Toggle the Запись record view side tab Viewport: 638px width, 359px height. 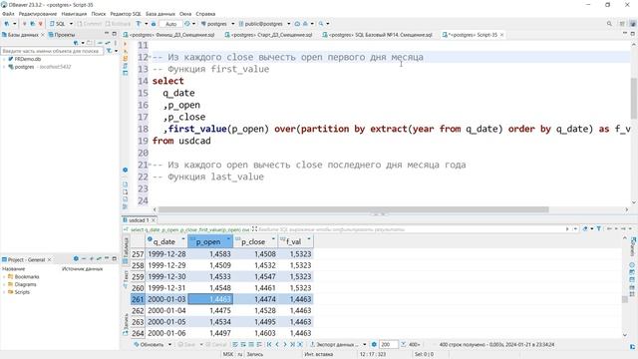click(x=126, y=324)
